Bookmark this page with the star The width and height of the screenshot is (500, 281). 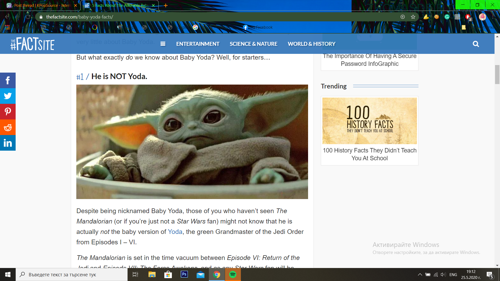pyautogui.click(x=413, y=17)
